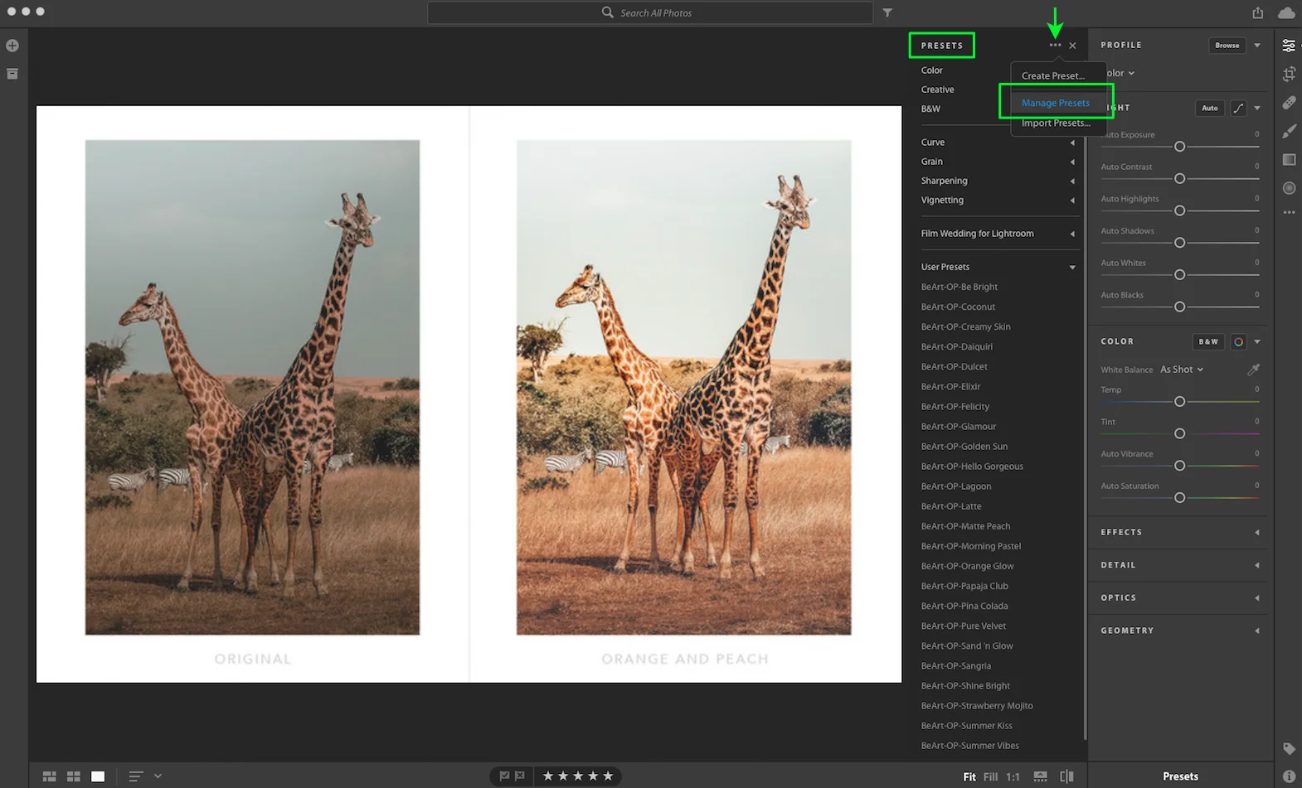
Task: Select the Crop and Rotate tool
Action: (1289, 74)
